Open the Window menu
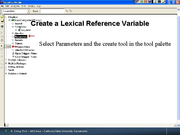This screenshot has height=135, width=180. [x=31, y=6]
